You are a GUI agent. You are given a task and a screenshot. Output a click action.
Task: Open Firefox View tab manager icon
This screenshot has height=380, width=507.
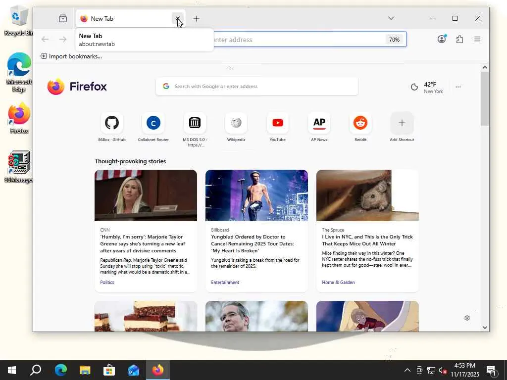63,18
